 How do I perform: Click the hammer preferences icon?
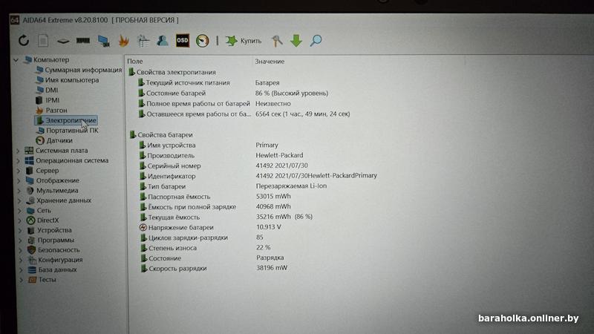point(277,41)
